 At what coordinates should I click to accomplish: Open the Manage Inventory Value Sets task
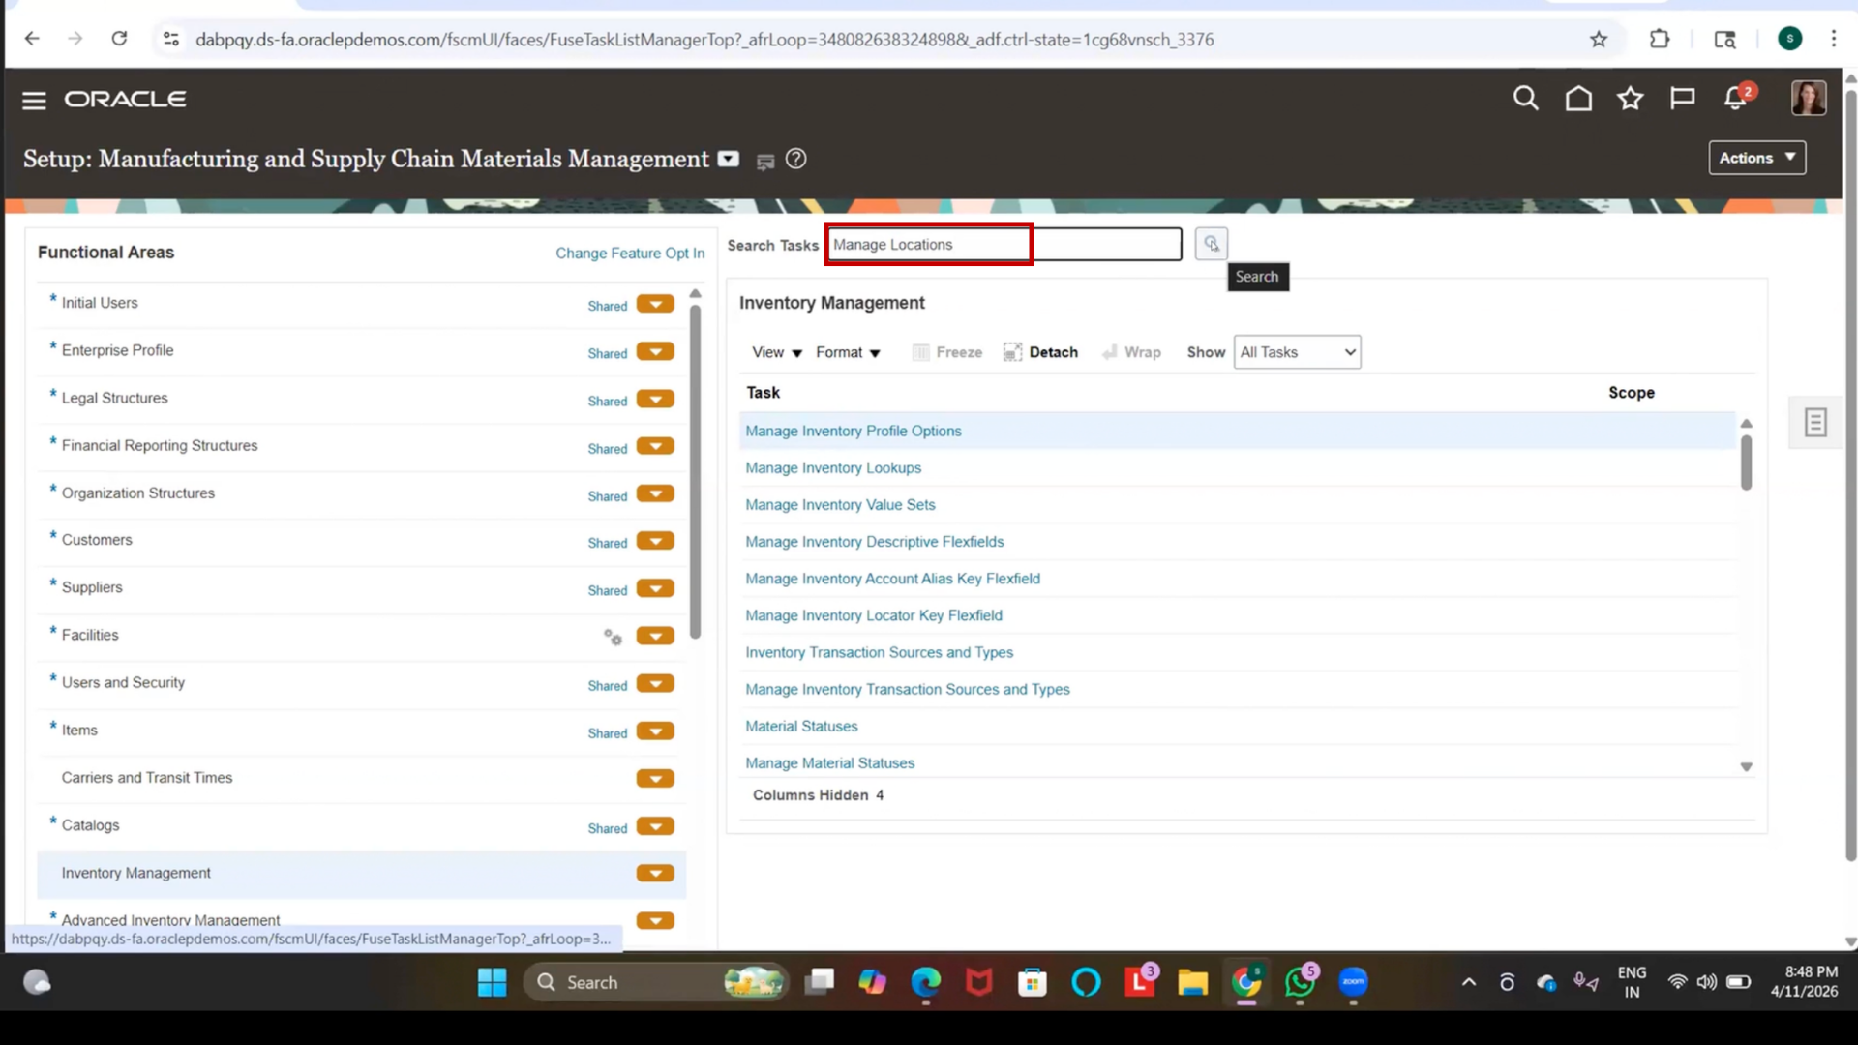[840, 504]
